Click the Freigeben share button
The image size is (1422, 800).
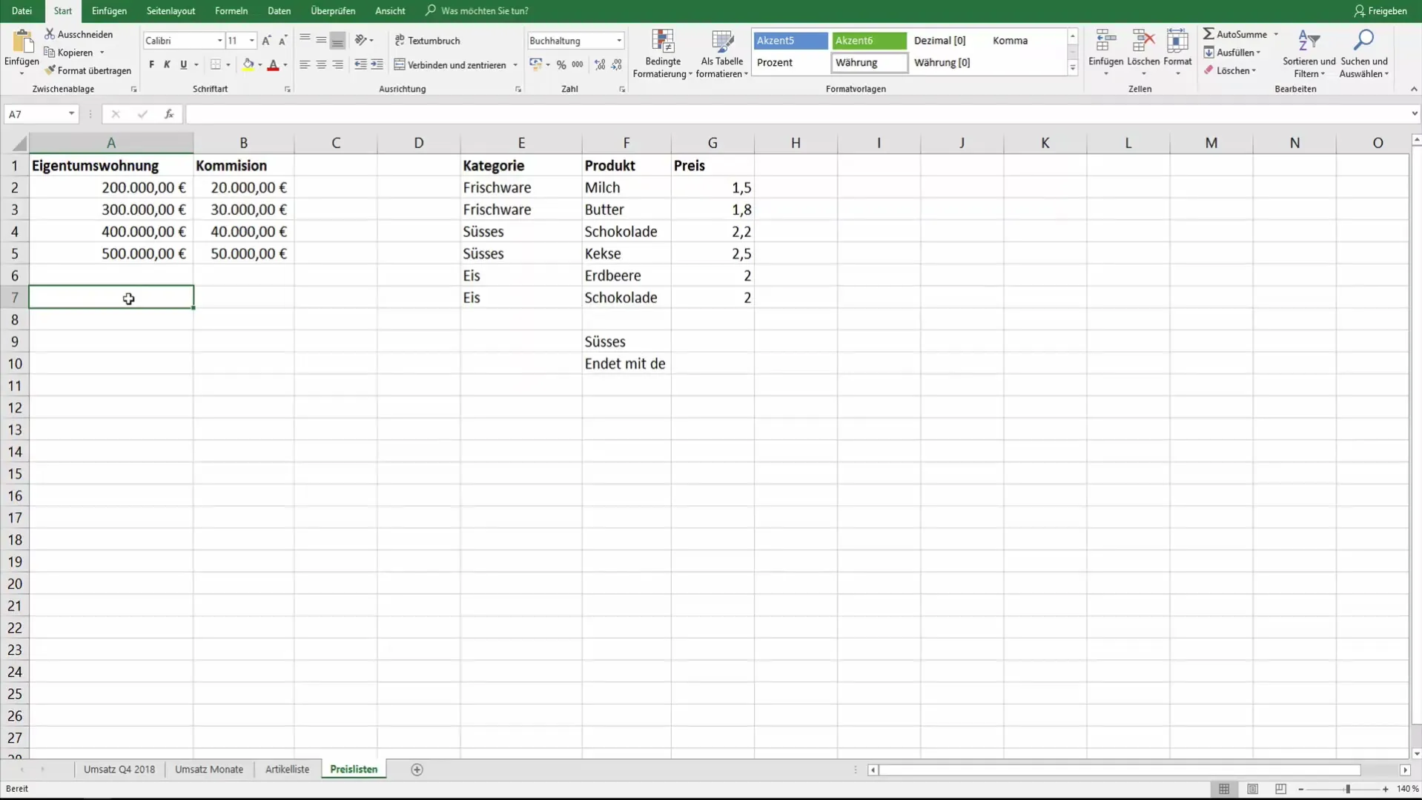(1380, 11)
